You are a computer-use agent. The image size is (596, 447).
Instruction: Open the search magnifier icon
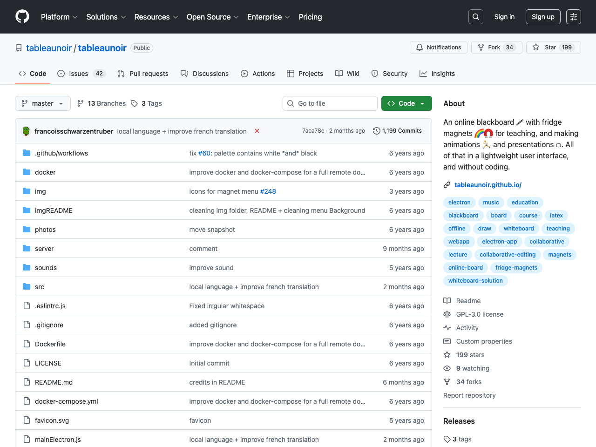[x=475, y=17]
